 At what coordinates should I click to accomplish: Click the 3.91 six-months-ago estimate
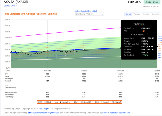pos(157,97)
